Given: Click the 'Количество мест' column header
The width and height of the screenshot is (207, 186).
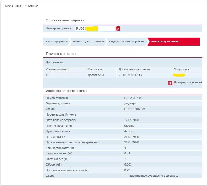Looking at the screenshot, I should pos(57,69).
